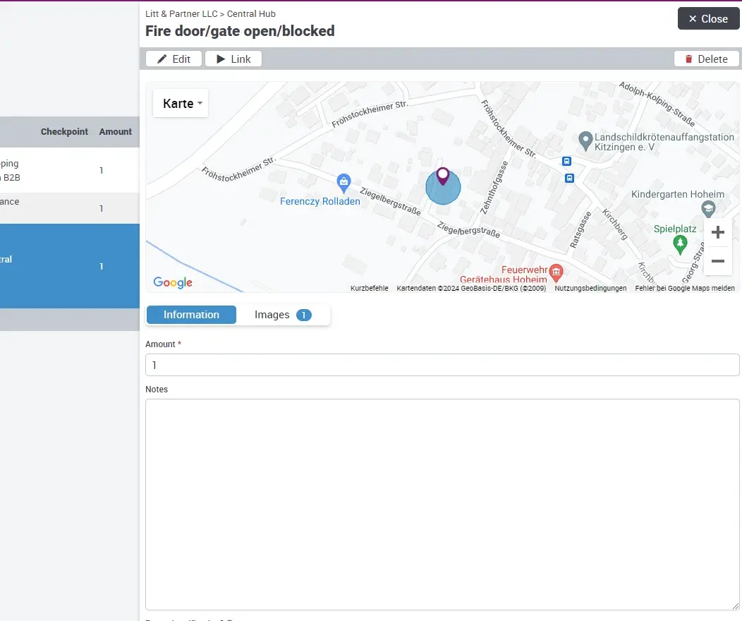Zoom out on the map

coord(717,261)
